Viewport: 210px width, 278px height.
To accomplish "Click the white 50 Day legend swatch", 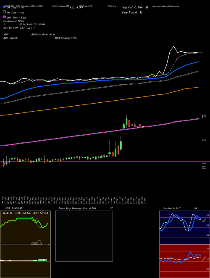I will coord(5,12).
